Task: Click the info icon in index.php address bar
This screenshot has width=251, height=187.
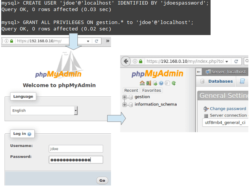Action: (x=135, y=61)
